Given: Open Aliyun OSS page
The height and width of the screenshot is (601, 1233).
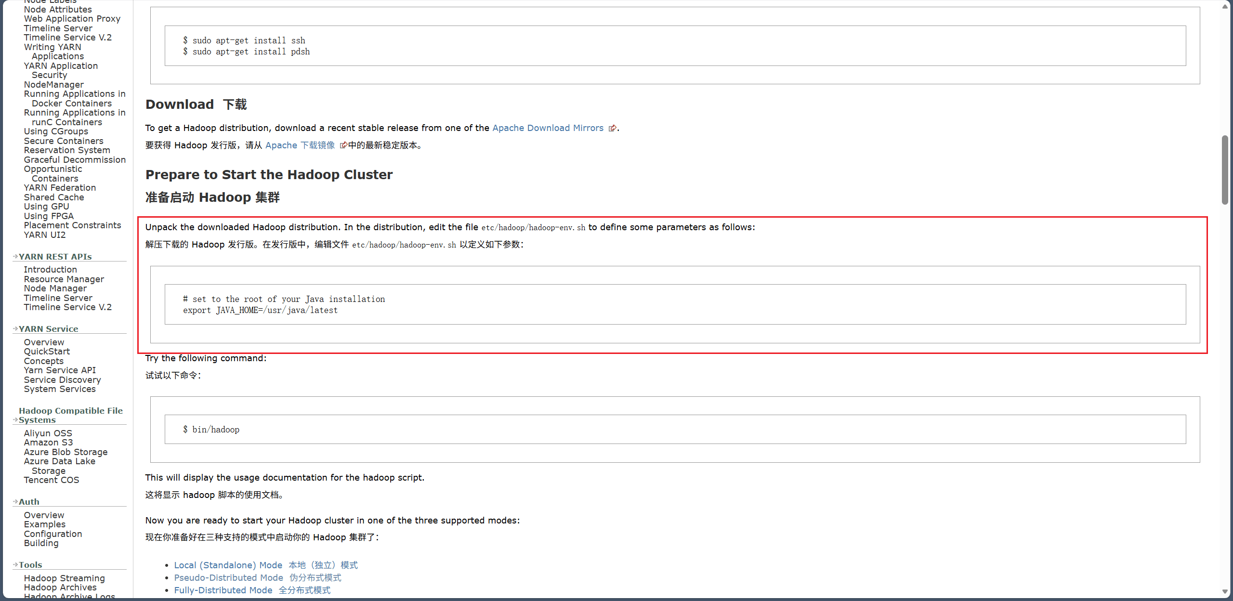Looking at the screenshot, I should pos(48,433).
